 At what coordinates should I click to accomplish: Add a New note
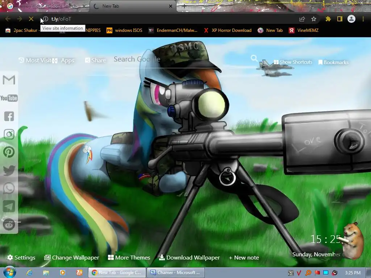click(244, 257)
